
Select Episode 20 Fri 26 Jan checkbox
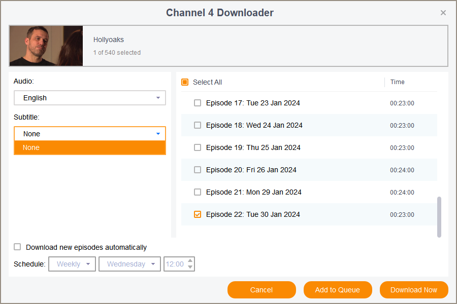(198, 170)
